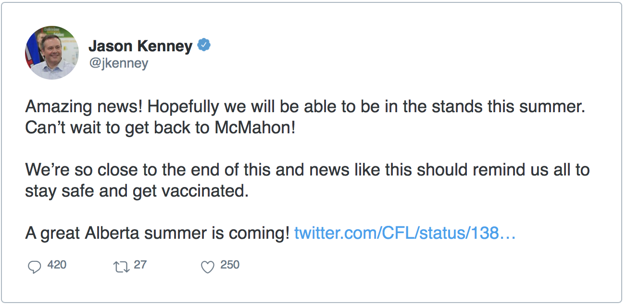The width and height of the screenshot is (627, 304).
Task: Click the retweet arrows icon
Action: (x=121, y=267)
